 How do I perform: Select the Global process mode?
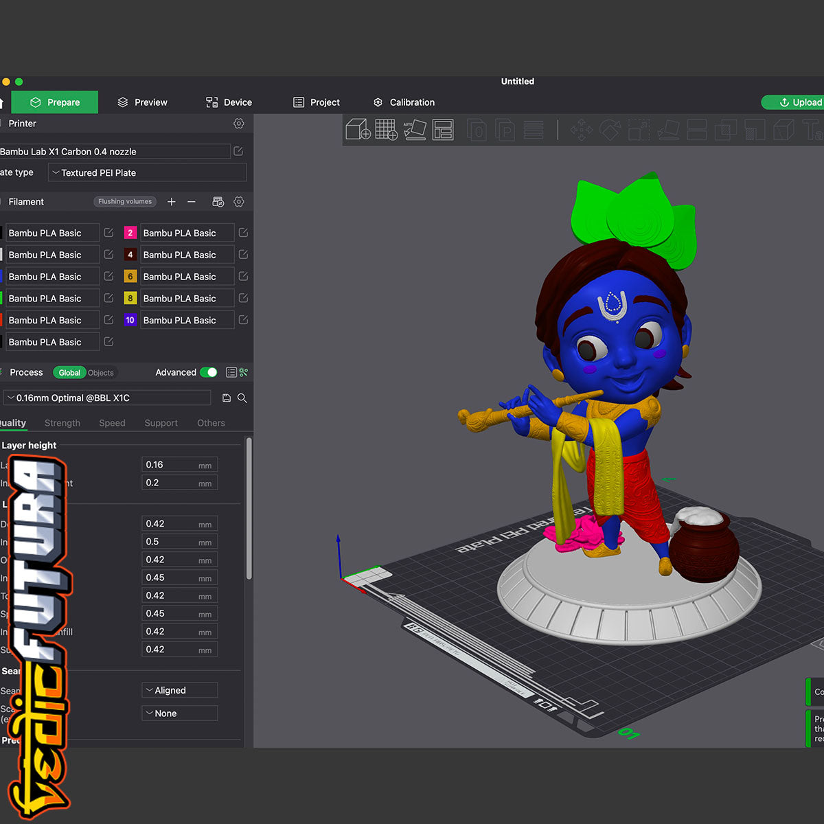69,373
